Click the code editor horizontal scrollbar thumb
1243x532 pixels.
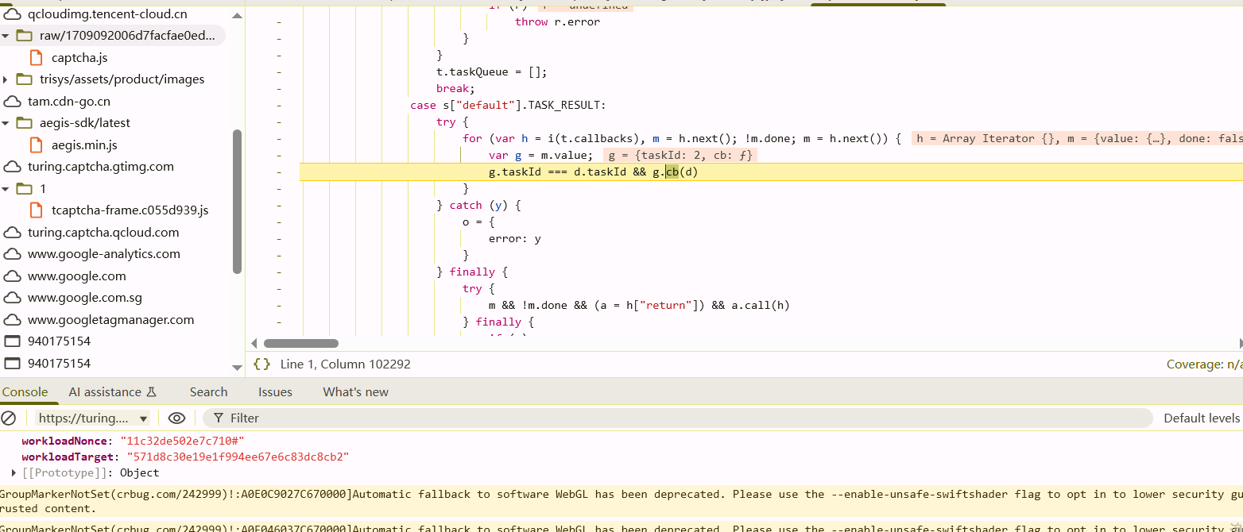(x=301, y=344)
